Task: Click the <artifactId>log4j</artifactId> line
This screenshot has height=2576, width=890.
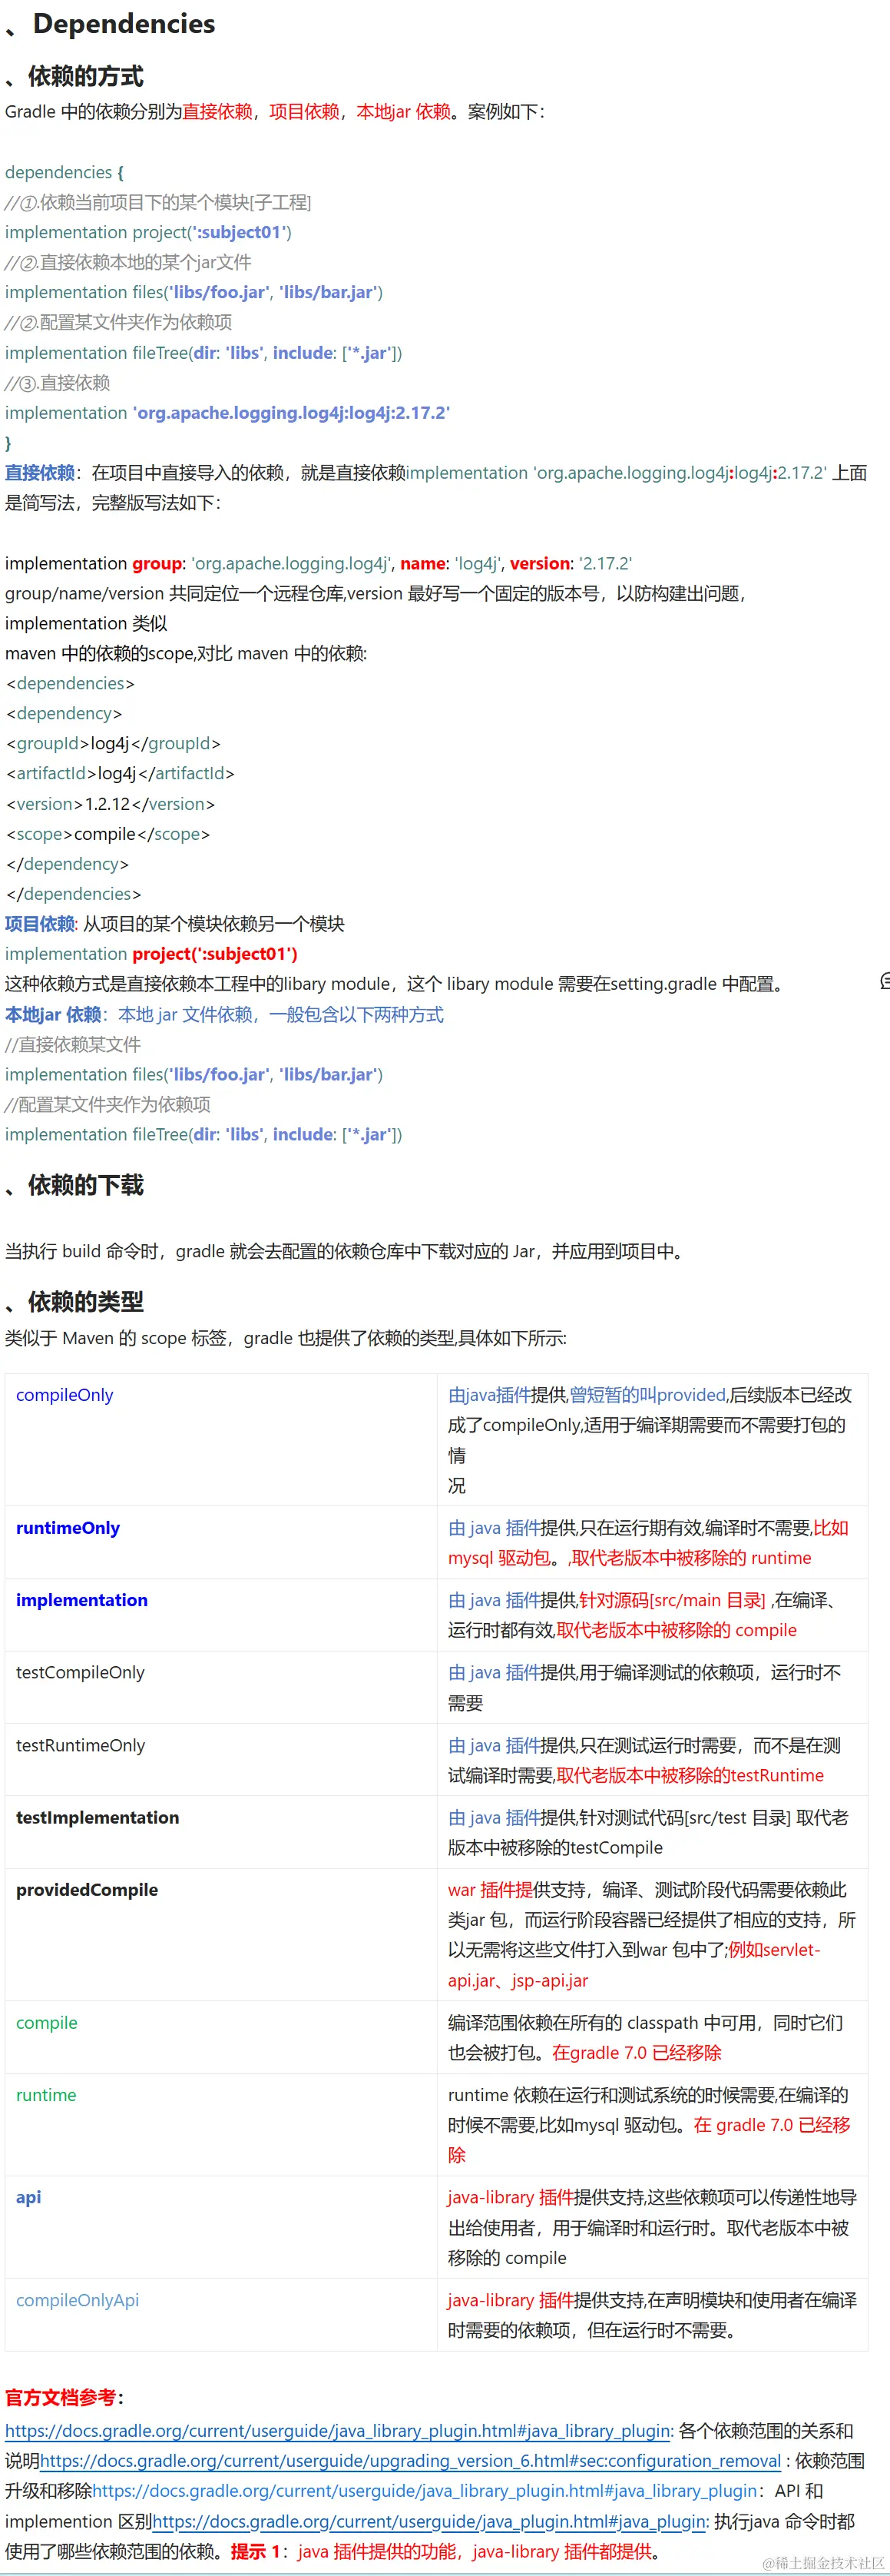Action: pyautogui.click(x=121, y=773)
